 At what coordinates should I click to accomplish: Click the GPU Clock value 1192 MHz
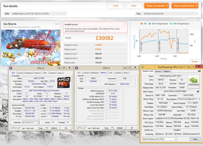point(159,122)
